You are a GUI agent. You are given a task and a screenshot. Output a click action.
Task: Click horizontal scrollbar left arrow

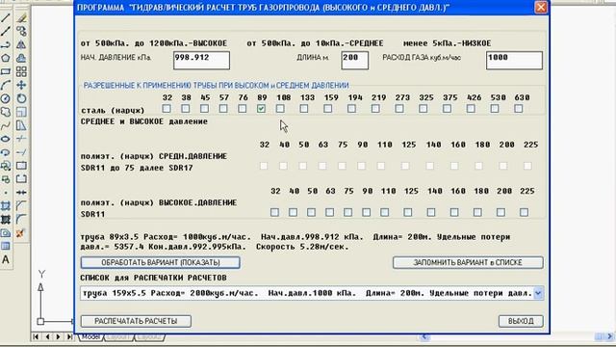(424, 336)
